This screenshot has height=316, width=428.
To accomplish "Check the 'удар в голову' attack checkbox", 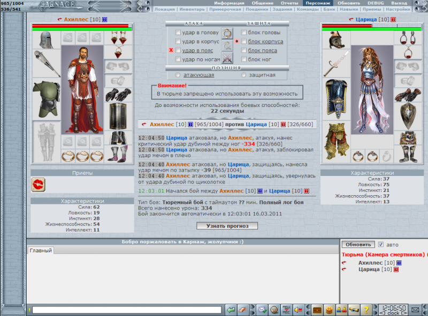I will [x=178, y=33].
